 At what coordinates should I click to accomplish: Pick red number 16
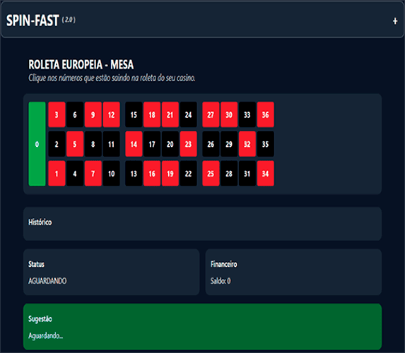pyautogui.click(x=152, y=174)
